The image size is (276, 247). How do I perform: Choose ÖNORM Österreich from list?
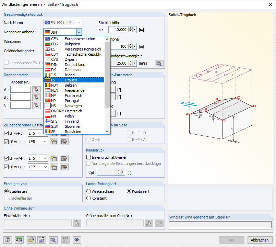pos(74,111)
